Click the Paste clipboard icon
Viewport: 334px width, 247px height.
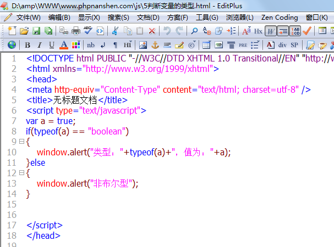(140, 31)
